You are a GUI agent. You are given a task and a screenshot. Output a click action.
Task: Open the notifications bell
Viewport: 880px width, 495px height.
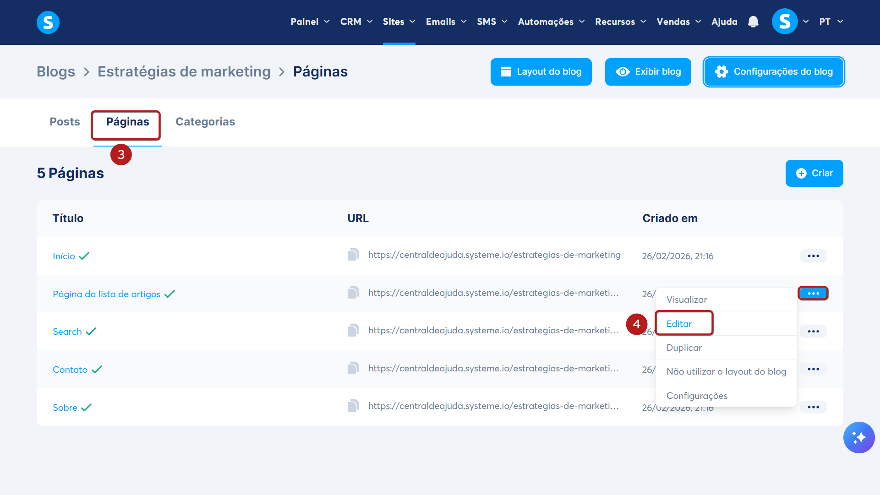(x=753, y=22)
